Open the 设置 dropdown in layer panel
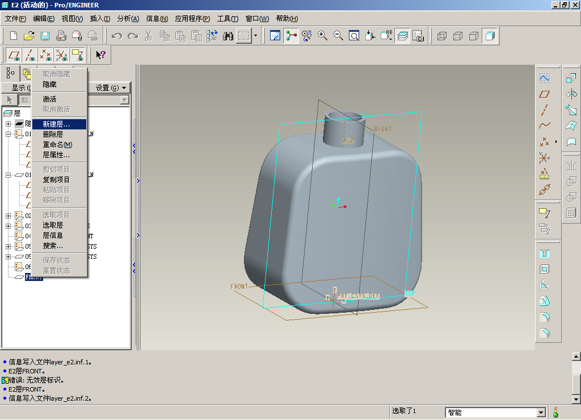Screen dimensions: 581x420 pyautogui.click(x=111, y=88)
